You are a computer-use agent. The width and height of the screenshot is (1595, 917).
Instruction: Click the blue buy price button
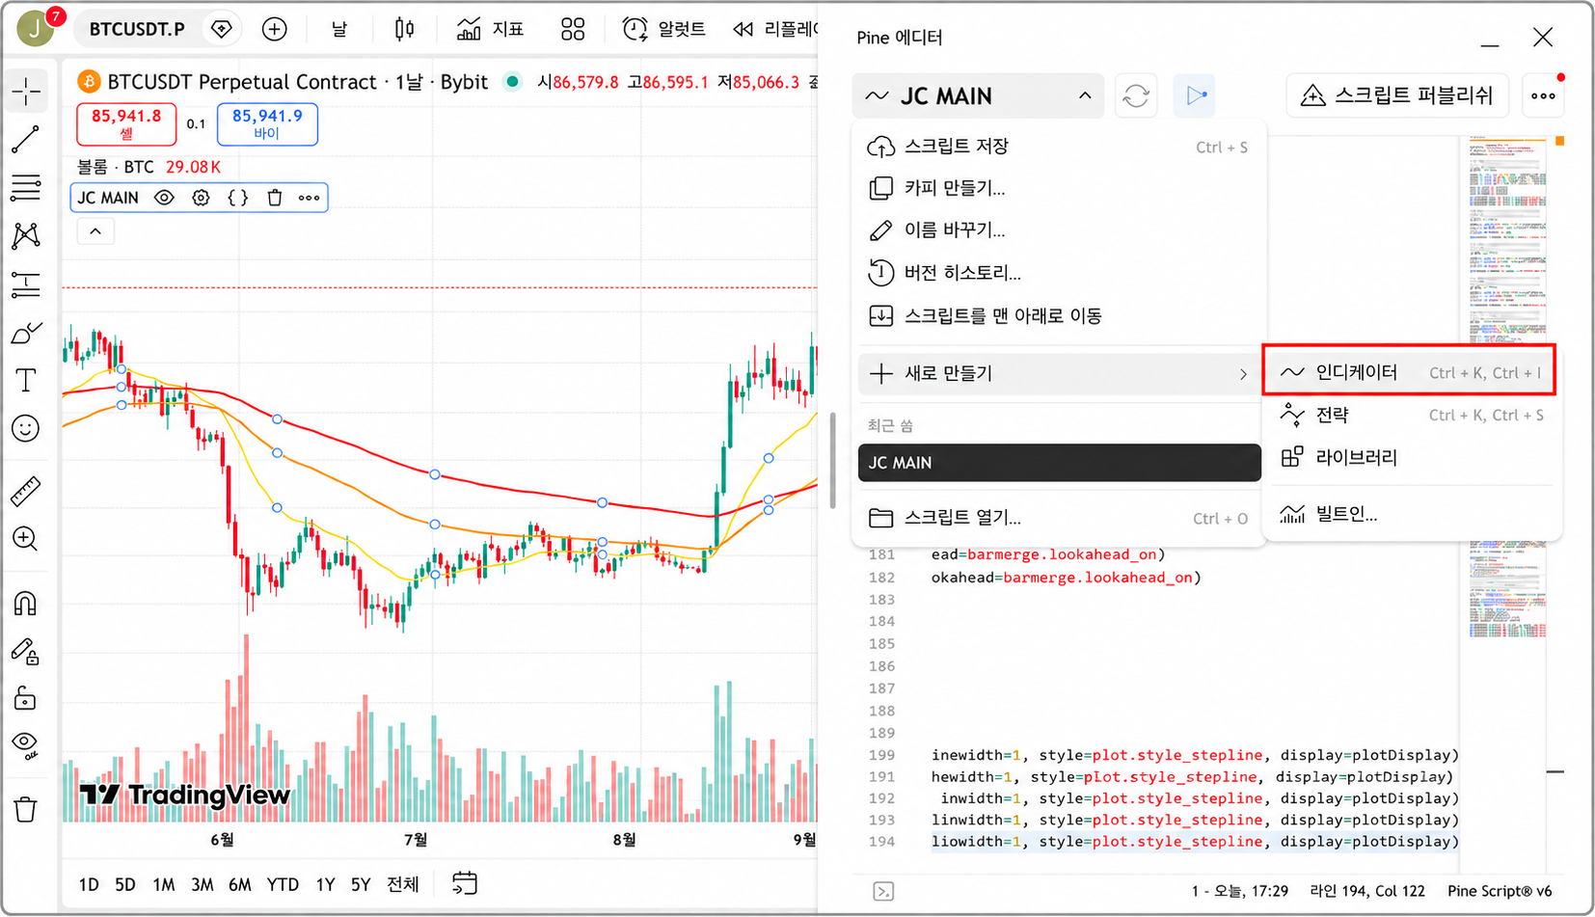pyautogui.click(x=267, y=123)
